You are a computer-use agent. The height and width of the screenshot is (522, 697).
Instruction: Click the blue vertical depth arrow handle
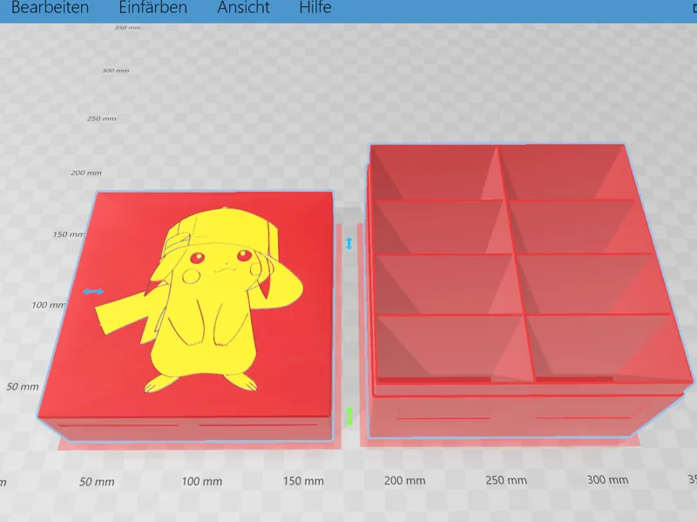point(349,243)
